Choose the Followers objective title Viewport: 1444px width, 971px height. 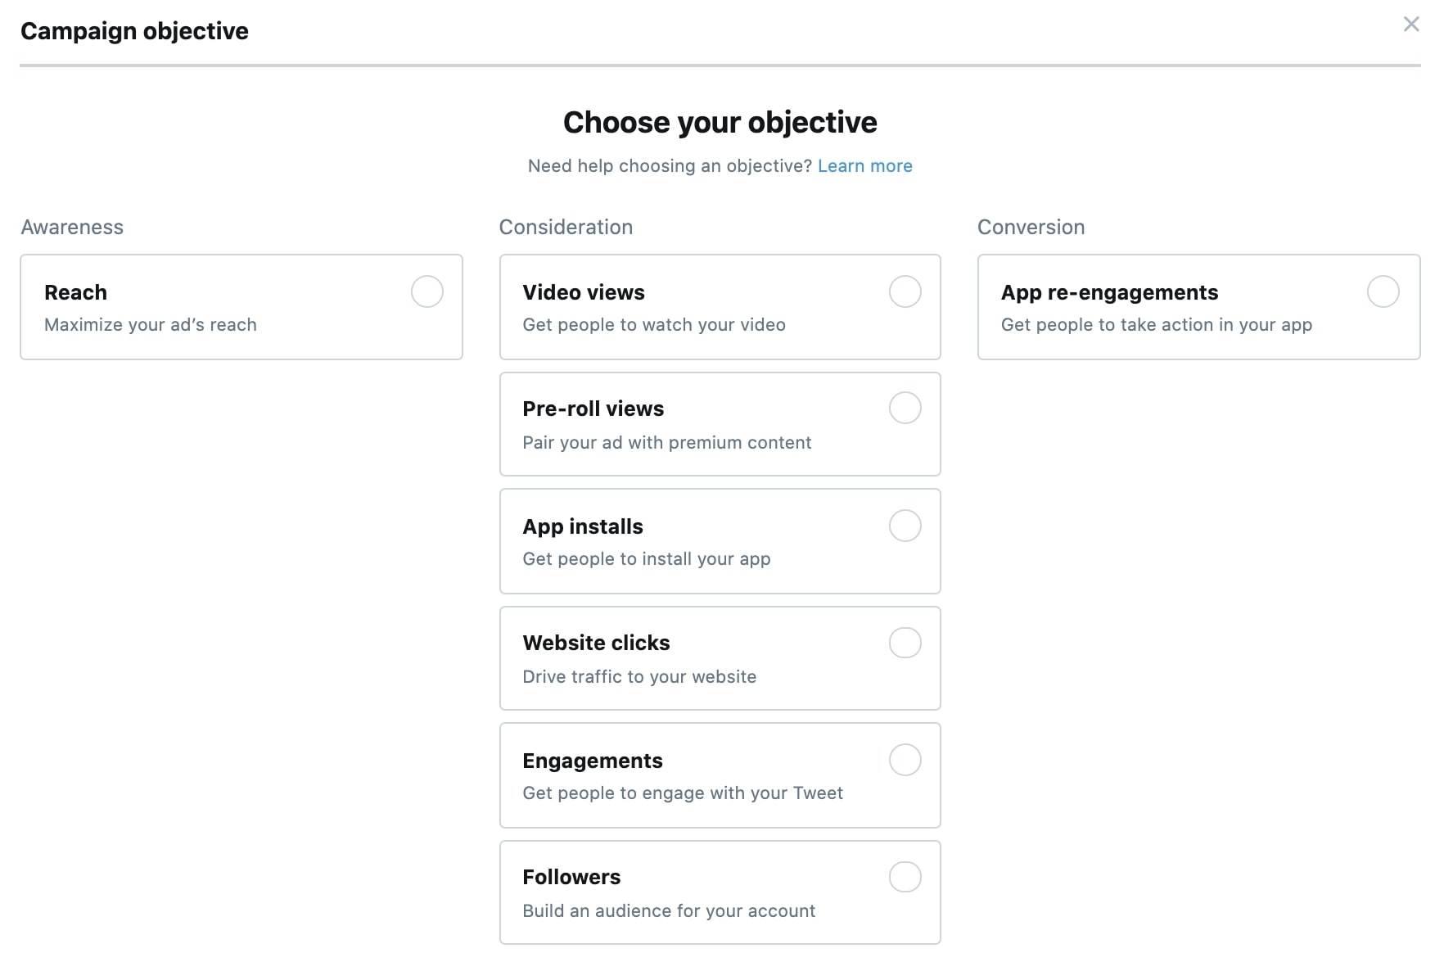571,877
